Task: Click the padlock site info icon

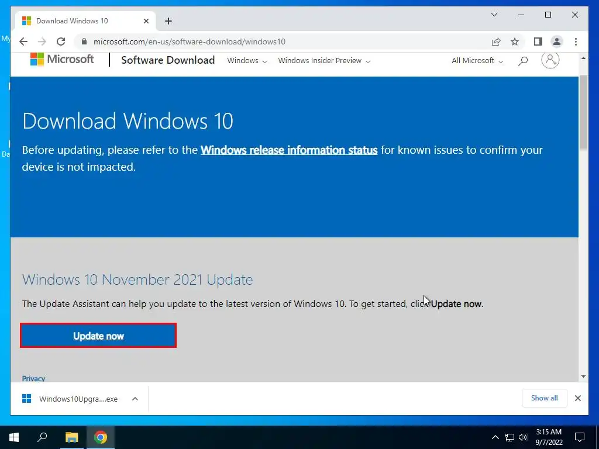Action: click(84, 42)
